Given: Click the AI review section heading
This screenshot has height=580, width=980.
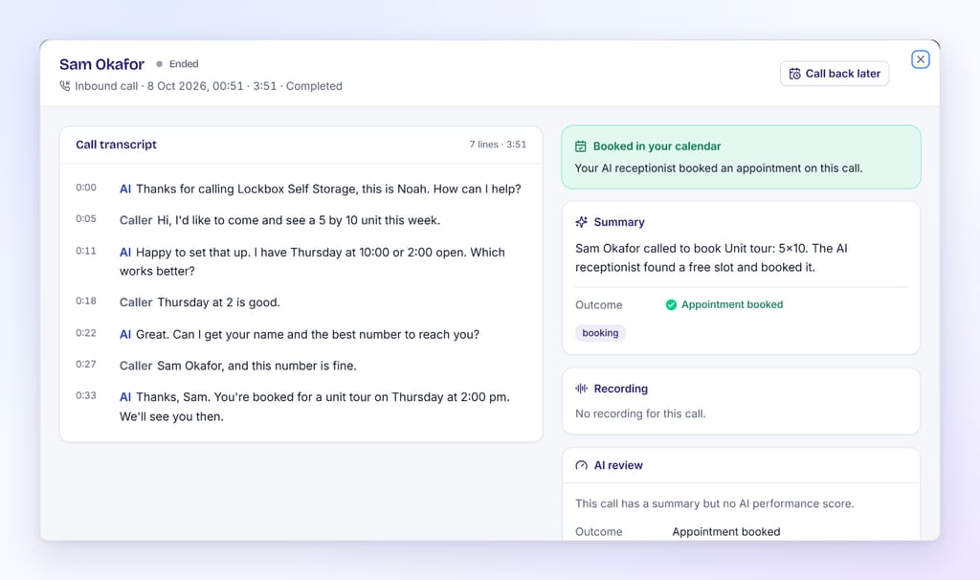Looking at the screenshot, I should tap(618, 465).
